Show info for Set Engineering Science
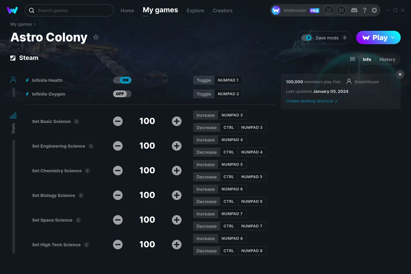 coord(91,146)
